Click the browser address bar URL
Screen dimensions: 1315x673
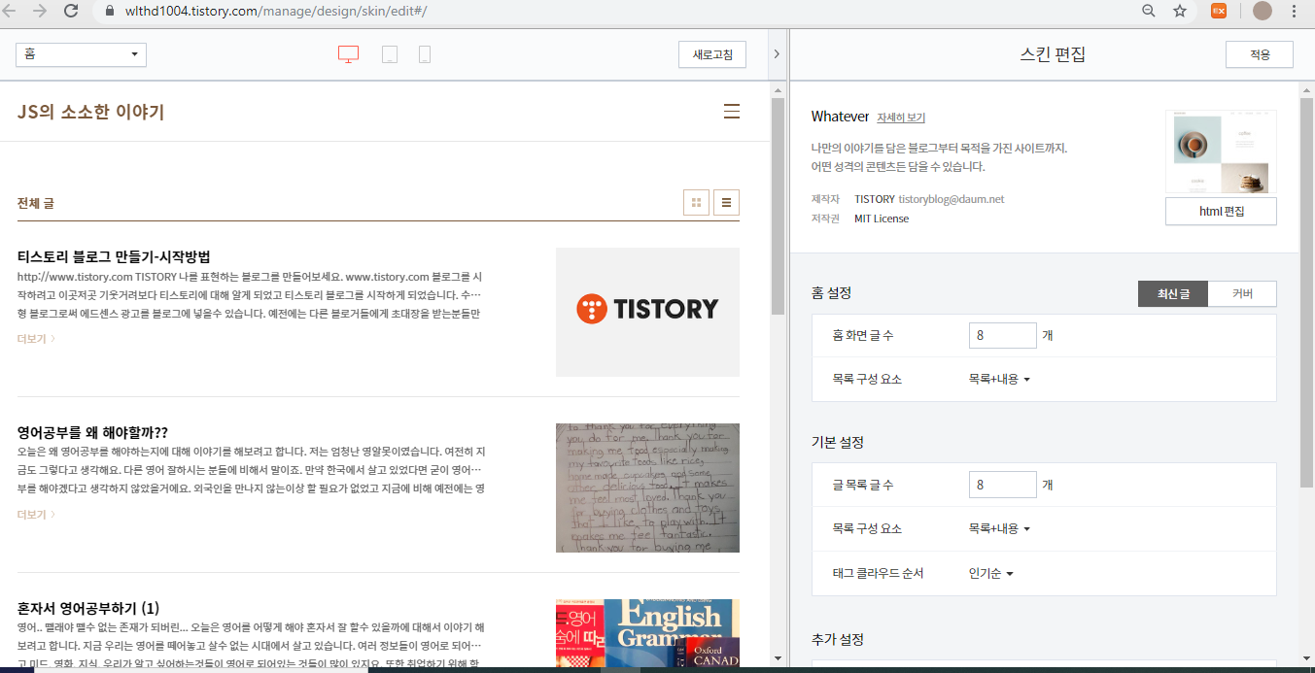[x=276, y=11]
